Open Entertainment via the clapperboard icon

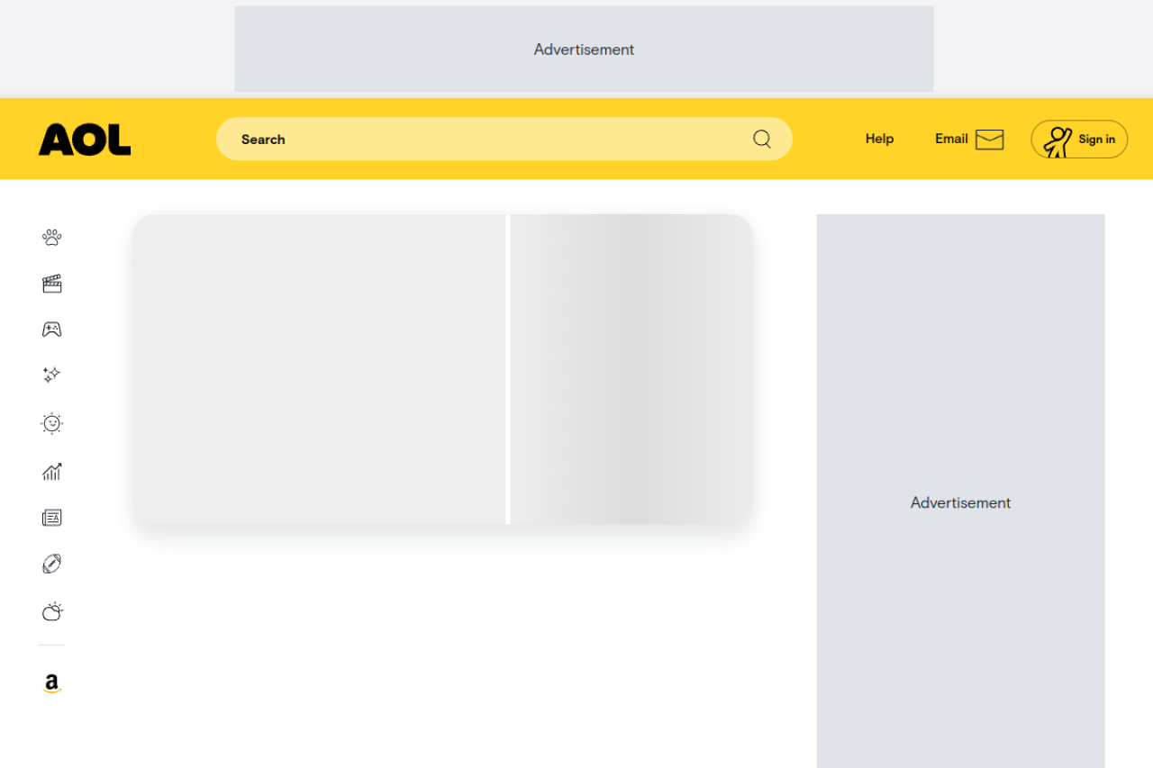[52, 285]
